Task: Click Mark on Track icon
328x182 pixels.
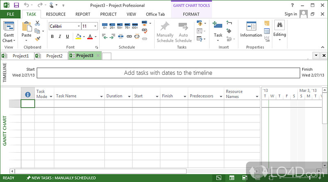Action: coord(145,23)
